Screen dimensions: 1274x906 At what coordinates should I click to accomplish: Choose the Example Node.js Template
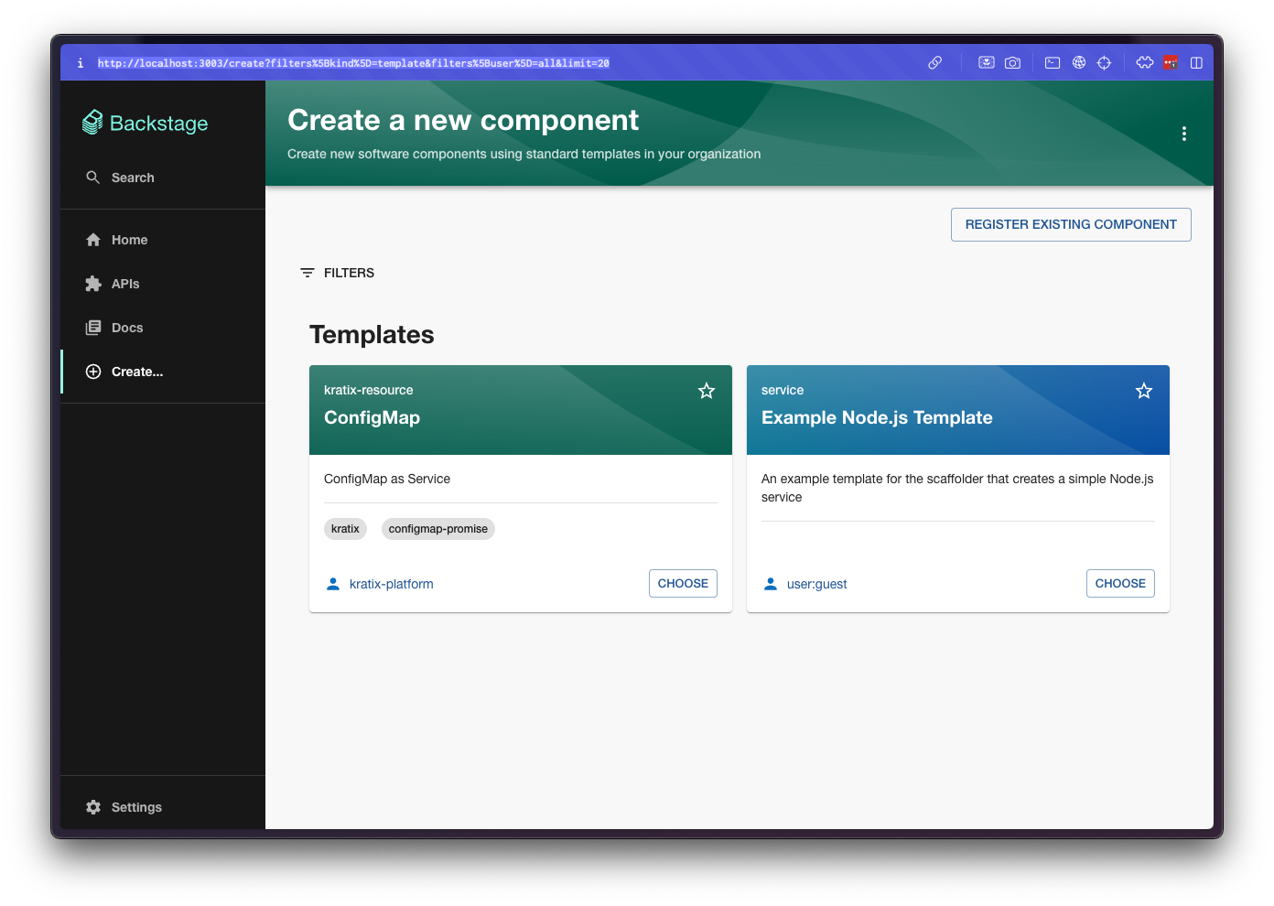pos(1120,584)
